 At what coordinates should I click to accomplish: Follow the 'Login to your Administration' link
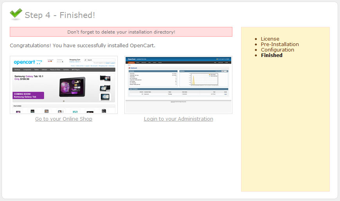pyautogui.click(x=178, y=119)
